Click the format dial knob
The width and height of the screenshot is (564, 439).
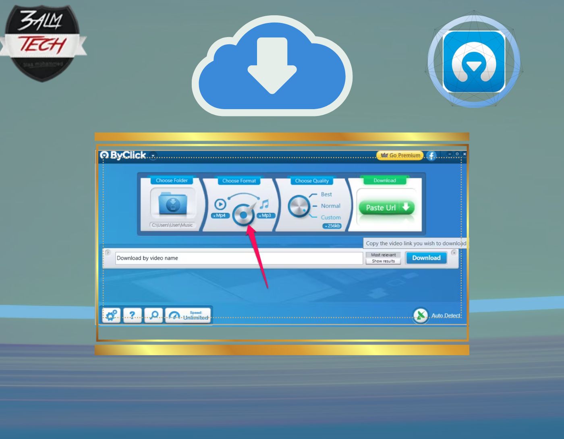pos(243,215)
